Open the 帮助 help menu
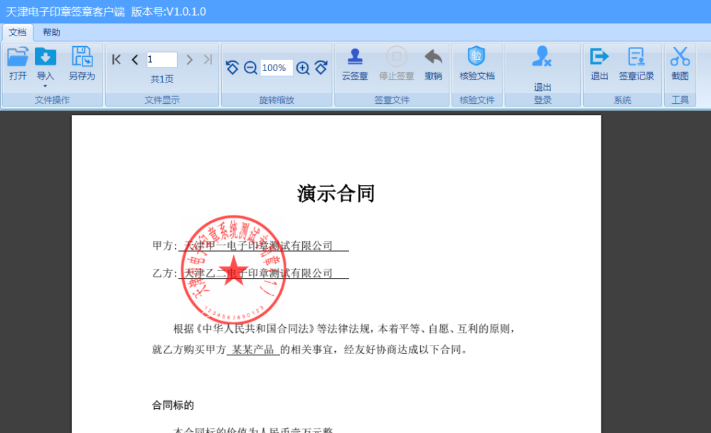The width and height of the screenshot is (711, 433). 50,32
